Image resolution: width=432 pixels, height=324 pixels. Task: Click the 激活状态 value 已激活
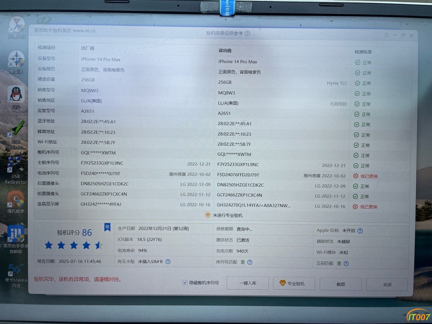[x=243, y=240]
